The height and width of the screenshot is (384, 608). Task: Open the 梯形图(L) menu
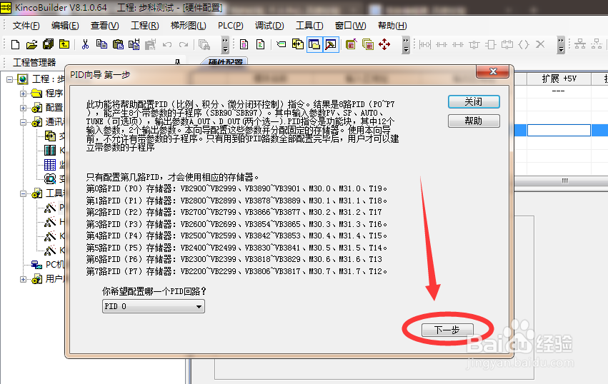point(189,26)
